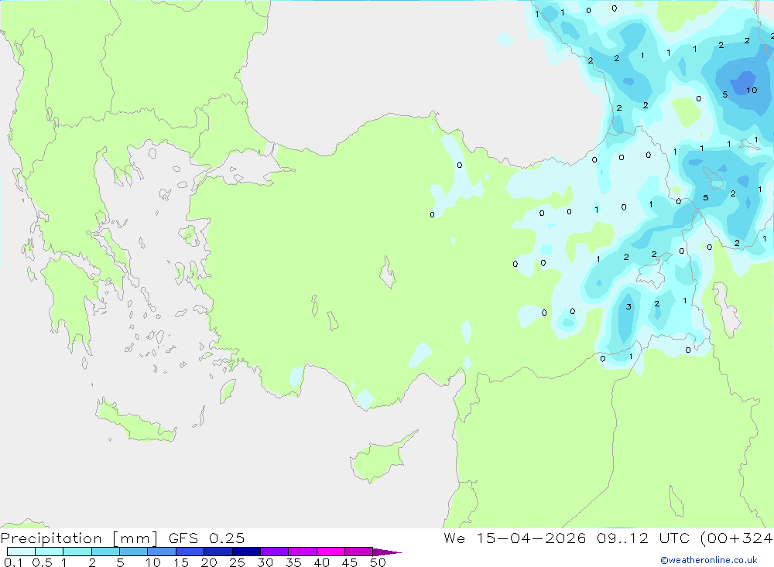Open the weatheronline.co.uk credit link
Viewport: 774px width, 567px height.
(x=709, y=560)
